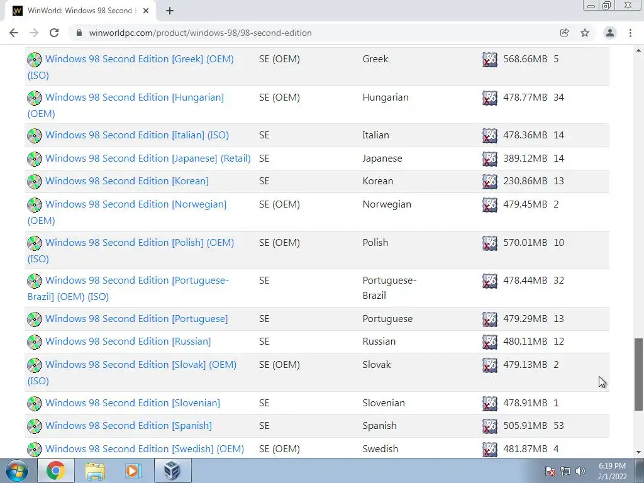Screen dimensions: 644x483
Task: Click the browser forward arrow
Action: click(x=34, y=33)
